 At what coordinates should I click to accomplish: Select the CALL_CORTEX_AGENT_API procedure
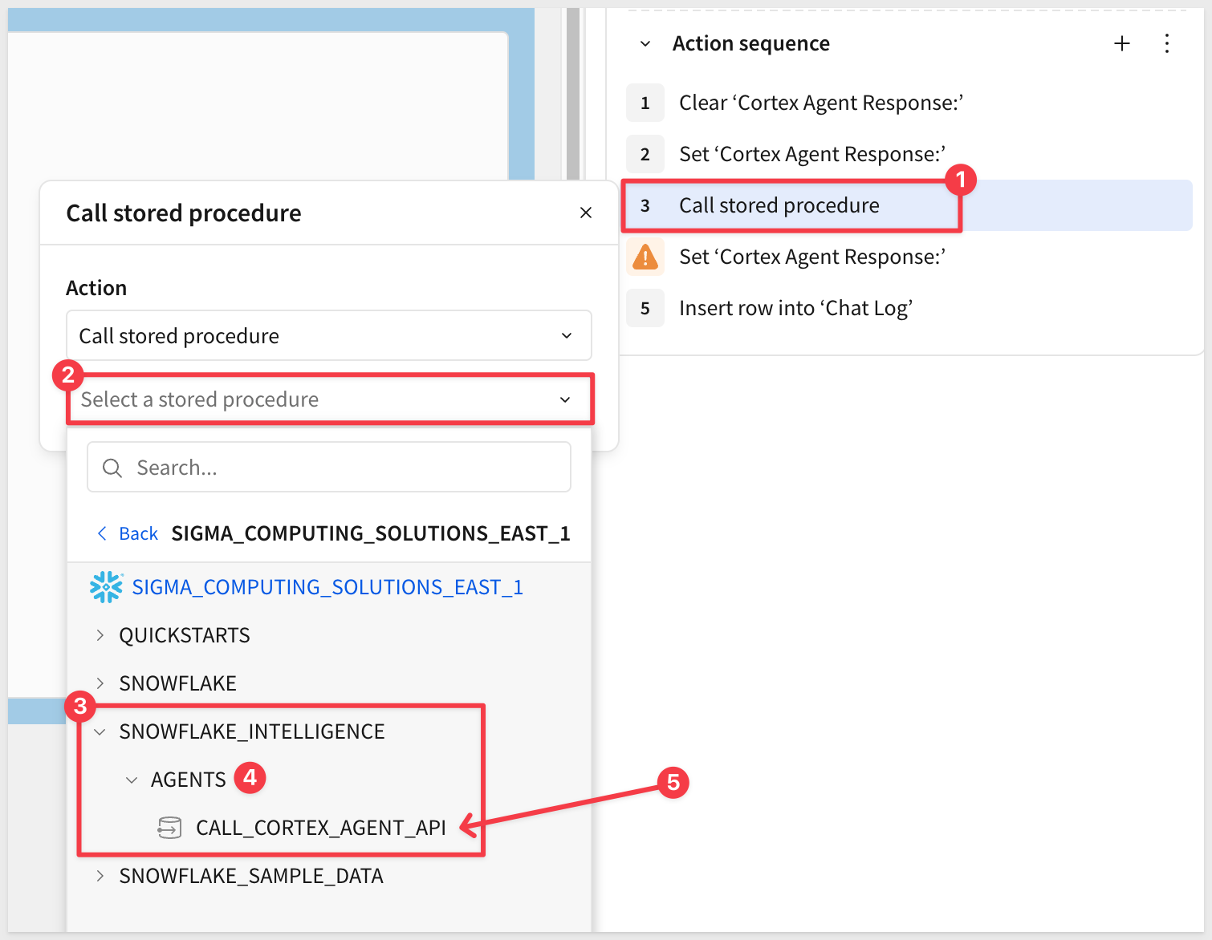tap(320, 828)
